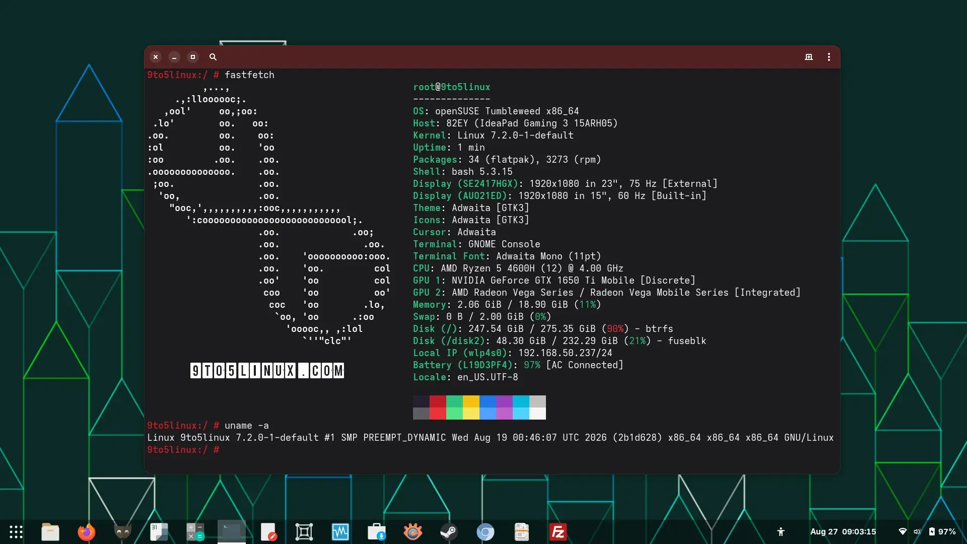This screenshot has width=967, height=544.
Task: Open the terminal's three-dot main menu
Action: [829, 57]
